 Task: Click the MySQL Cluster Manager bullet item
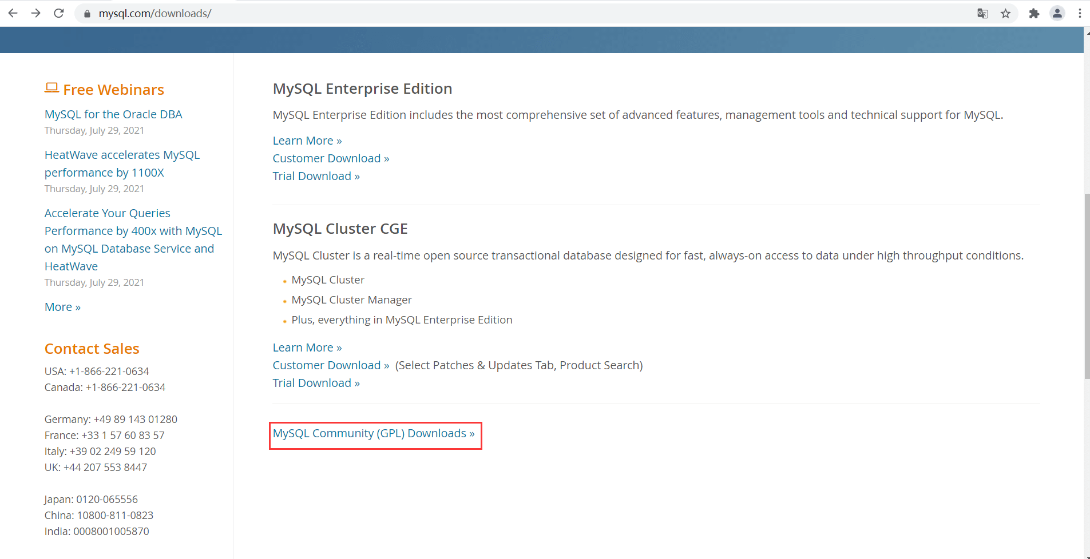[351, 300]
